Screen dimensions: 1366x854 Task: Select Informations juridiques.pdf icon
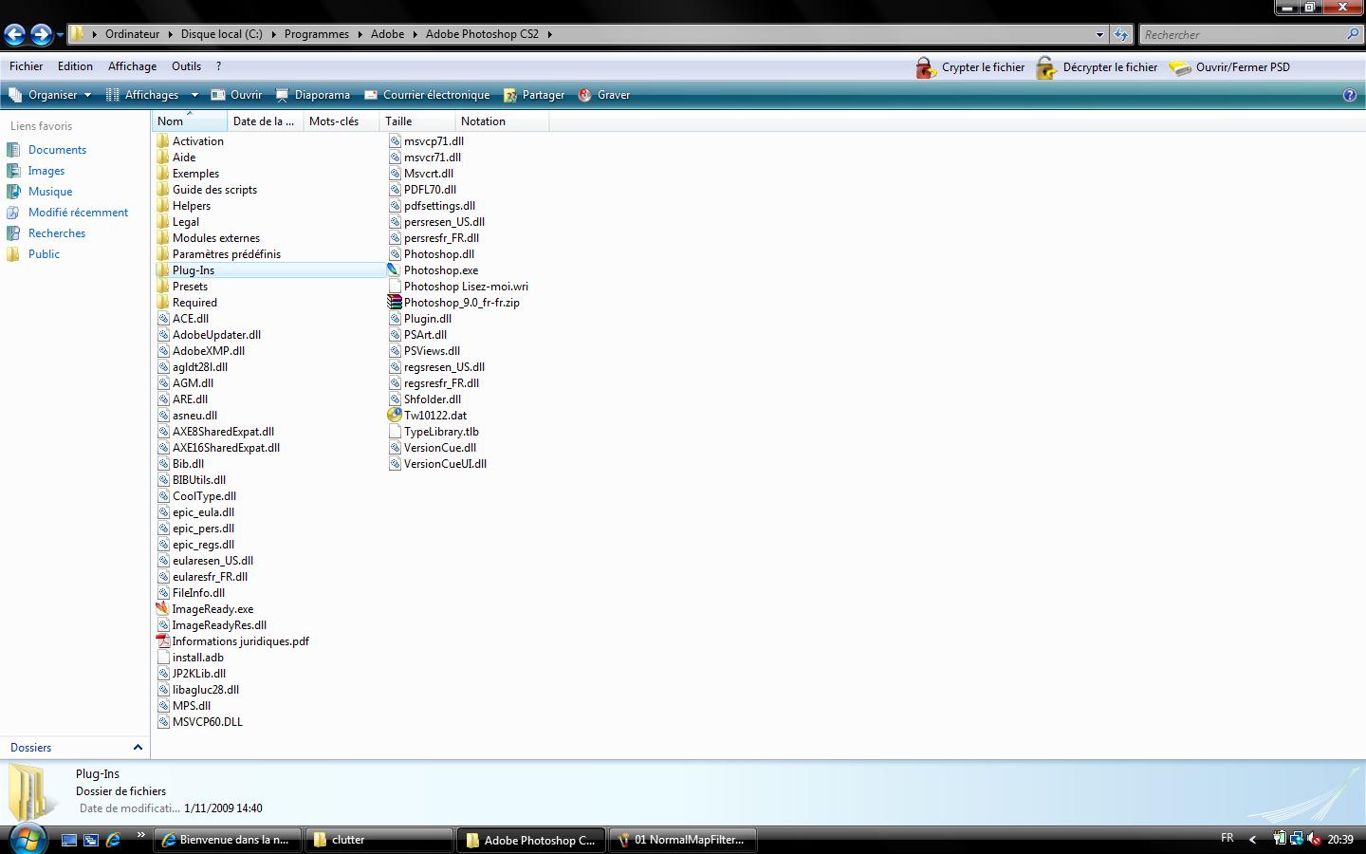coord(163,641)
